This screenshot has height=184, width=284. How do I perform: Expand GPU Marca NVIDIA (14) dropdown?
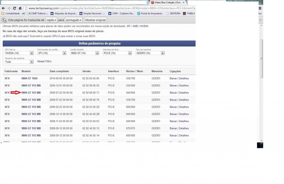tap(19, 53)
